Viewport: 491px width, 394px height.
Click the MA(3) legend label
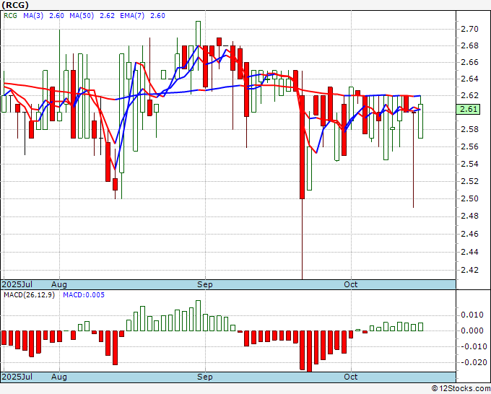(x=33, y=16)
